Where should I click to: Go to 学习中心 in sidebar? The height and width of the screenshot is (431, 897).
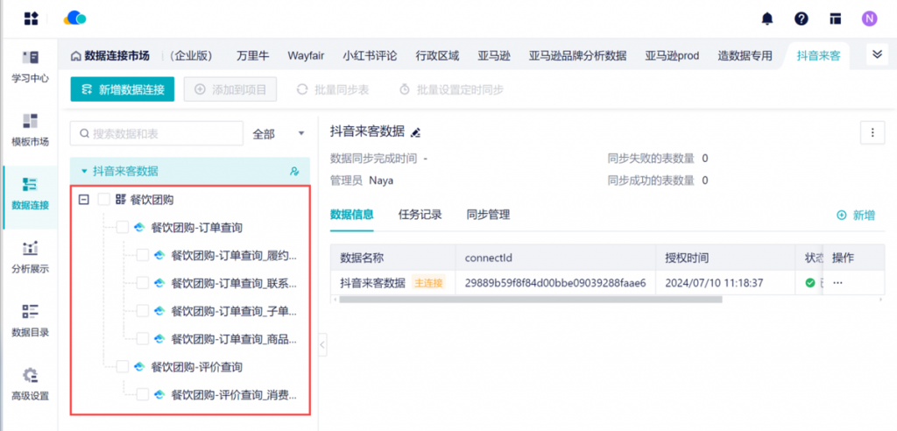pyautogui.click(x=31, y=67)
